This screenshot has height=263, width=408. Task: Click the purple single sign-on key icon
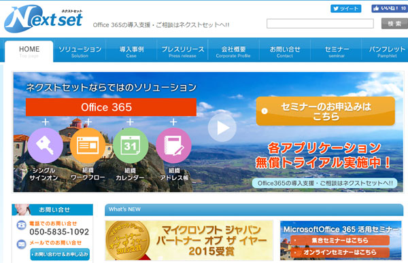point(46,145)
